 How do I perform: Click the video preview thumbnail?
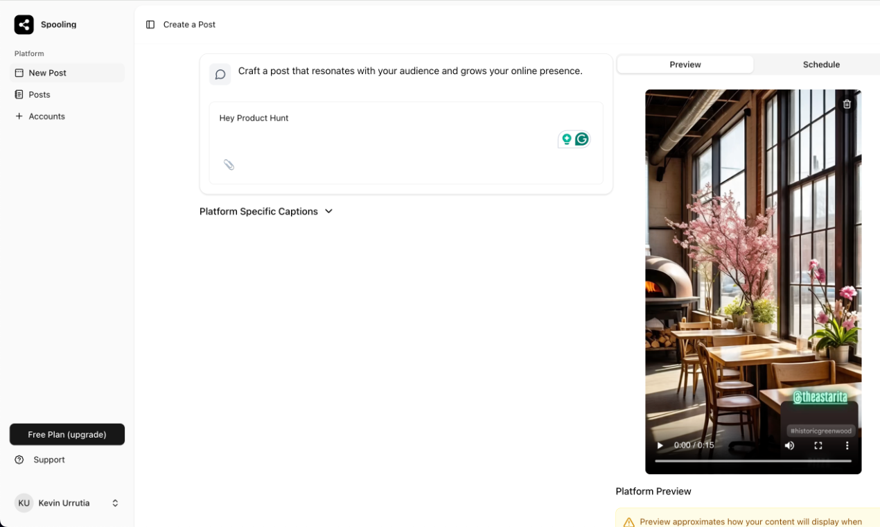753,282
